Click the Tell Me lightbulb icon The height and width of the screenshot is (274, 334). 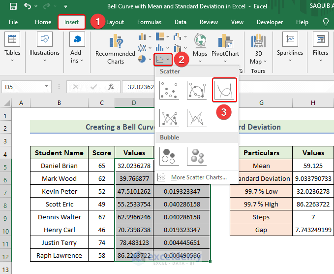point(326,22)
